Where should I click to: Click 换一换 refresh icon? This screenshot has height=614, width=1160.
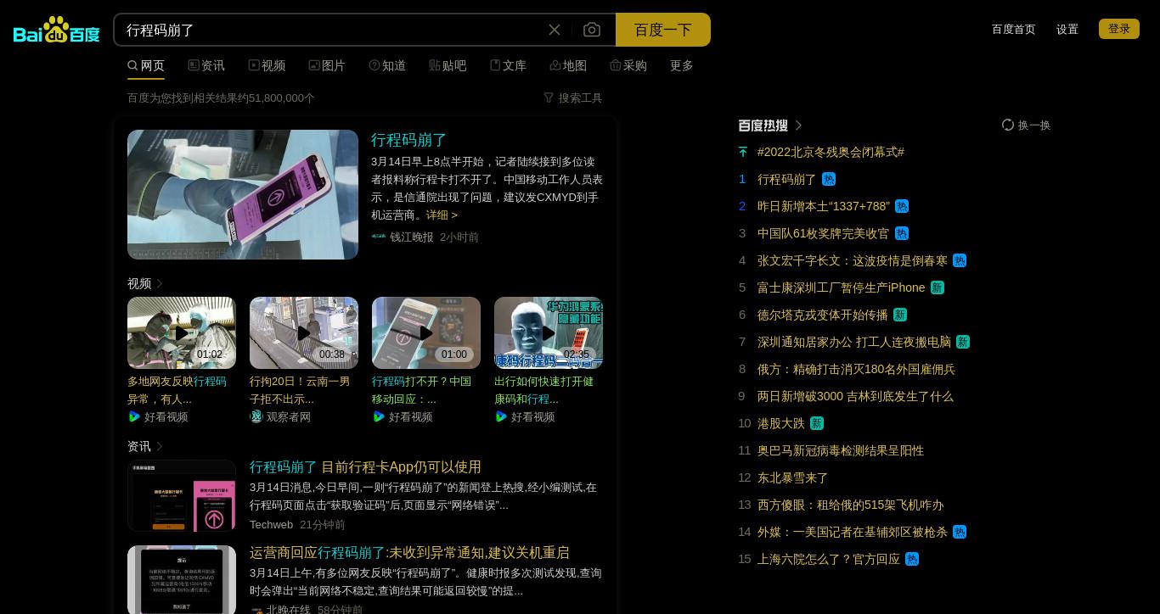pyautogui.click(x=1008, y=125)
